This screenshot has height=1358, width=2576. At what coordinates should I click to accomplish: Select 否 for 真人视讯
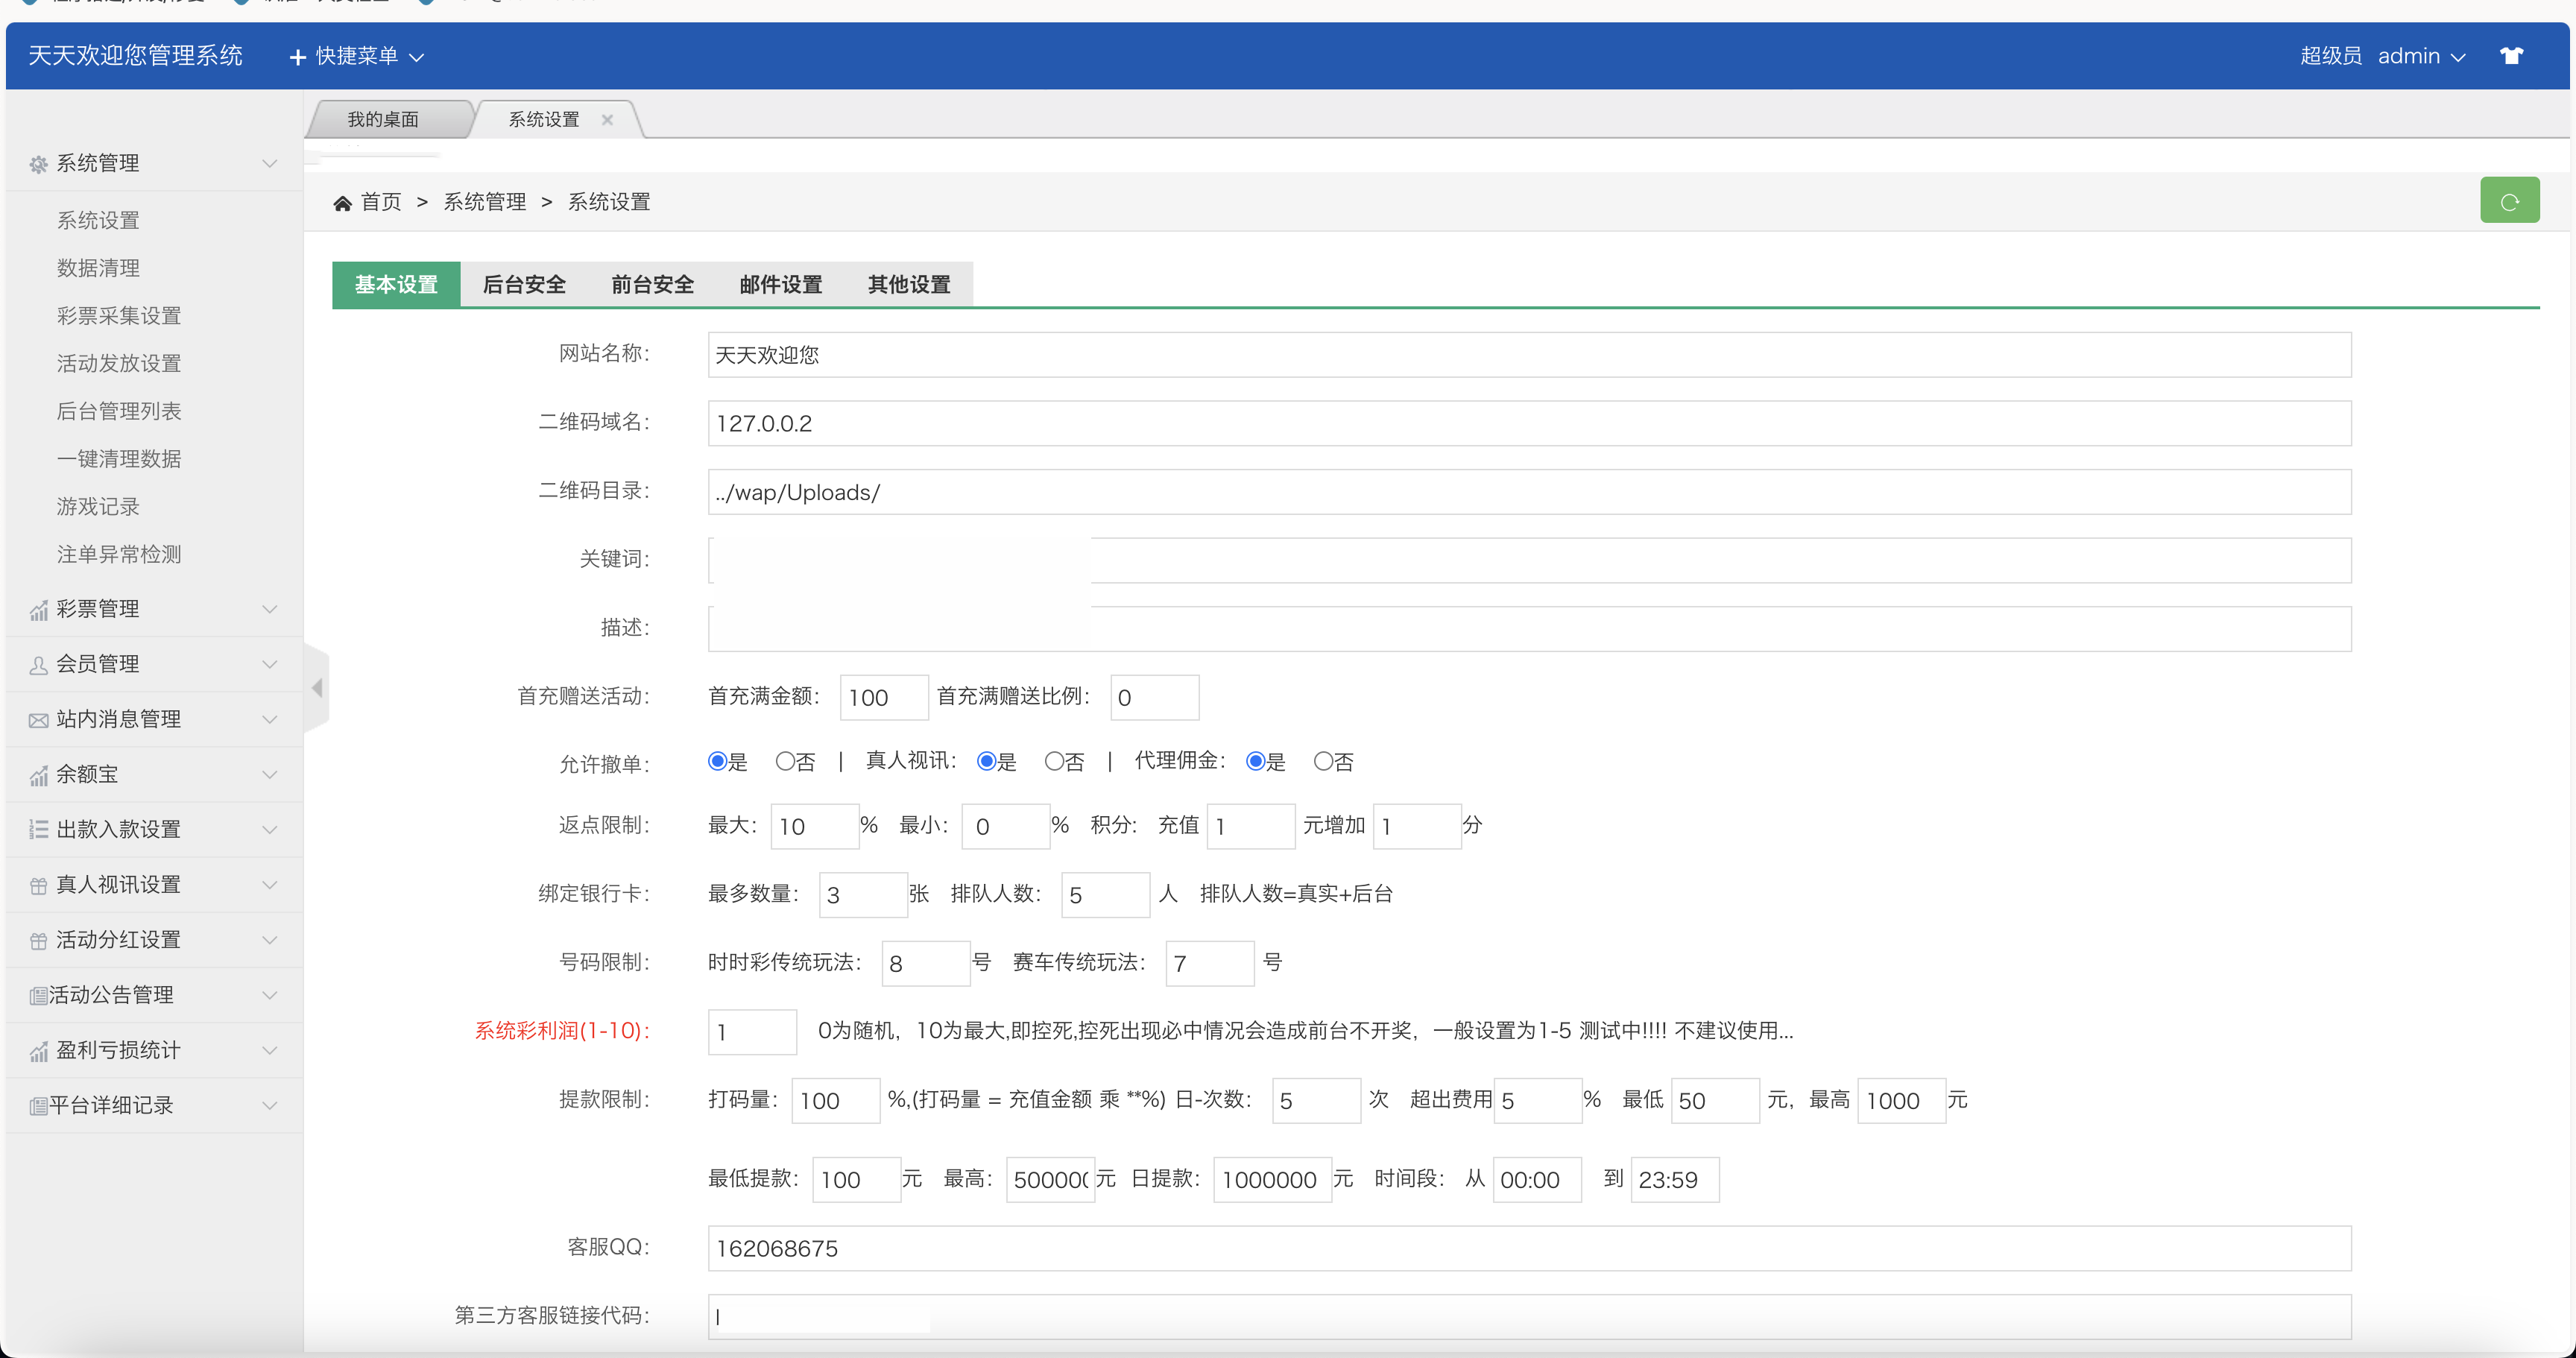coord(1054,762)
